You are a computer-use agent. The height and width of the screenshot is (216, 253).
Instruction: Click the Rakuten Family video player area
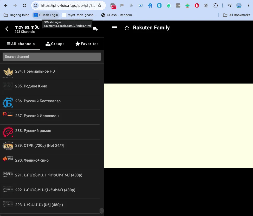[178, 126]
